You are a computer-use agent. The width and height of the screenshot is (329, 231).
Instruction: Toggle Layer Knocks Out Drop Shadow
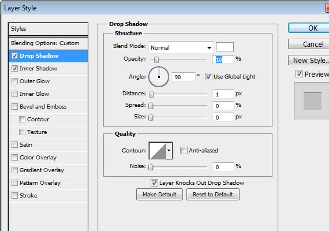pyautogui.click(x=154, y=182)
